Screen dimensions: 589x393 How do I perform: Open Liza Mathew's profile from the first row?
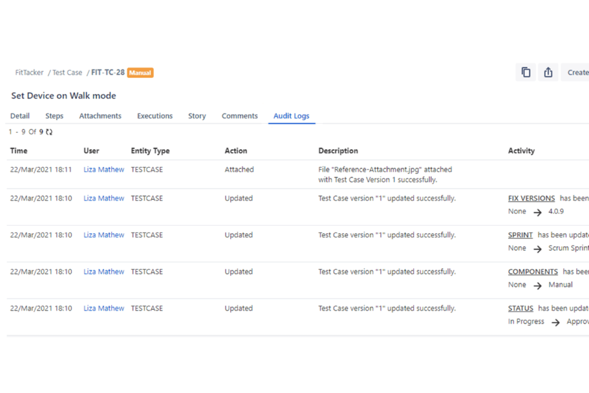click(103, 169)
